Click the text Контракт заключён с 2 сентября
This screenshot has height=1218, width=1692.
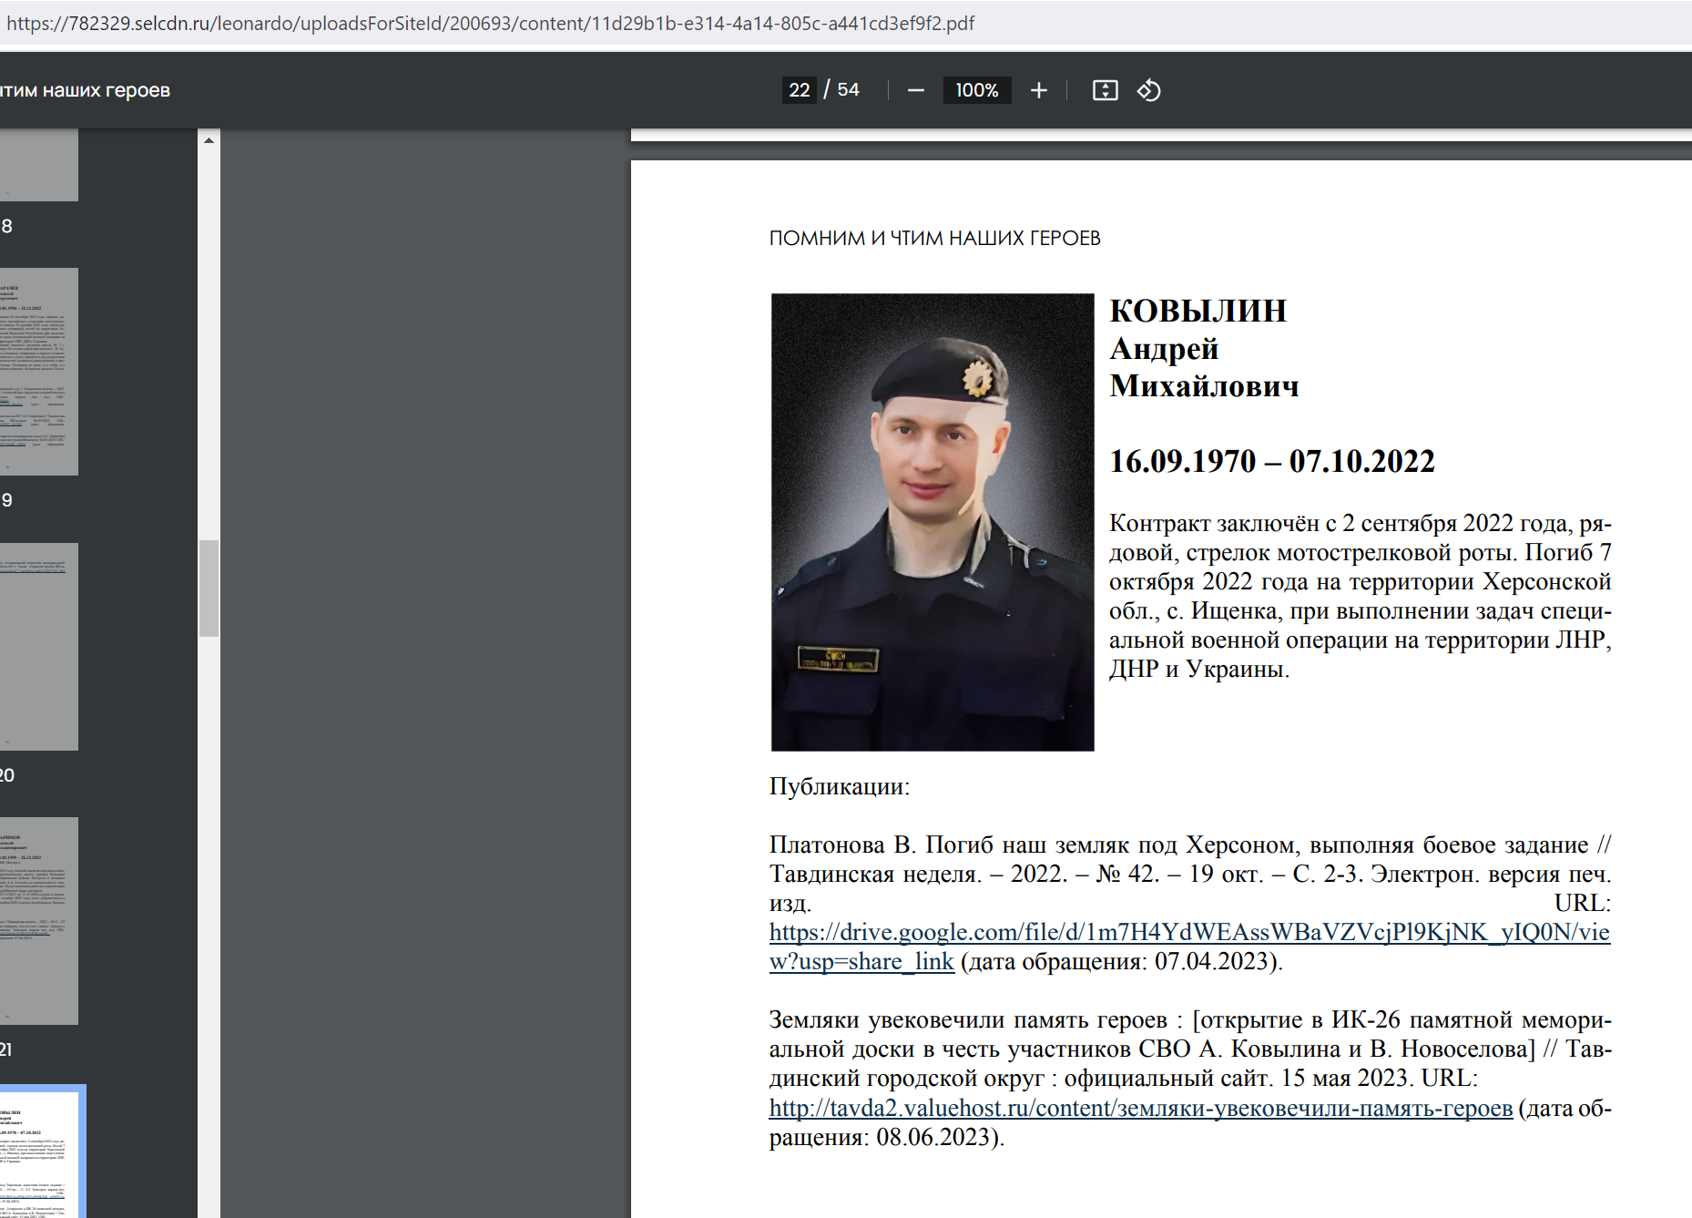tap(1281, 523)
